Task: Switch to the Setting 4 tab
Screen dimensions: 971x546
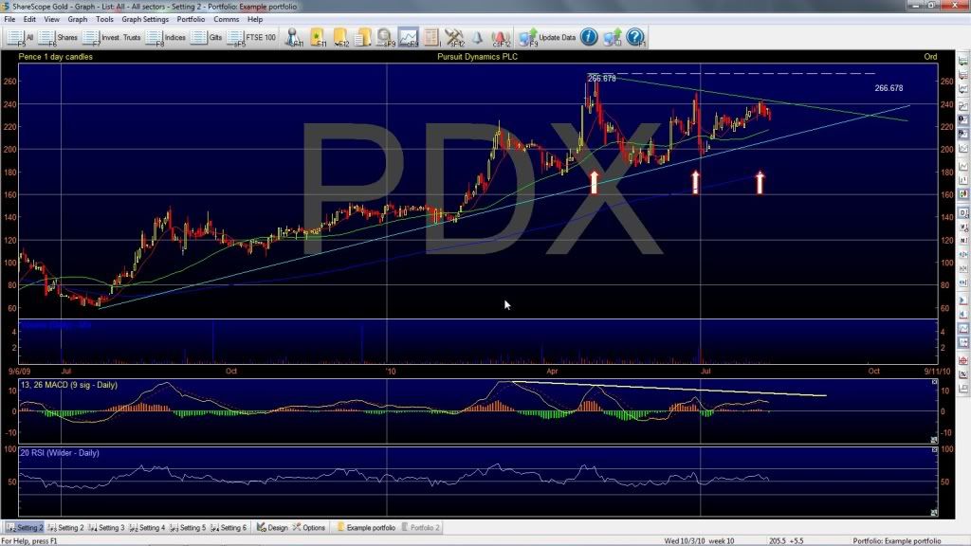Action: 147,528
